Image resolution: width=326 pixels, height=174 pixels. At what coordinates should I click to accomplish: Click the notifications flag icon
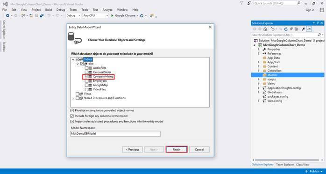(x=241, y=3)
